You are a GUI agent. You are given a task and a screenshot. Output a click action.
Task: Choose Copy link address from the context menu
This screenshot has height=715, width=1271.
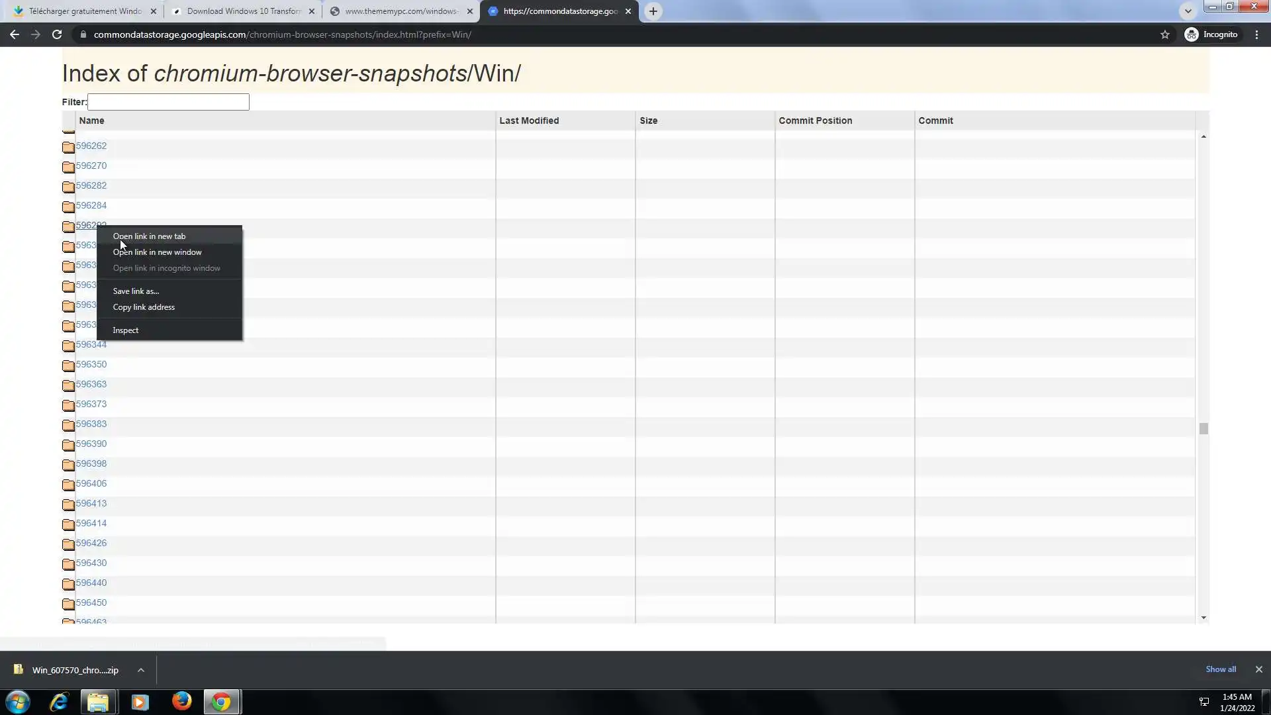(x=144, y=307)
